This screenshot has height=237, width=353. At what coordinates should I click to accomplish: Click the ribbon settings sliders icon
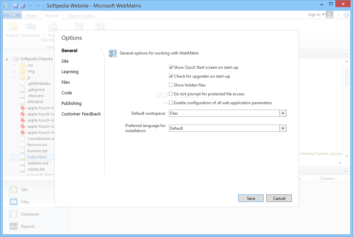pos(100,26)
